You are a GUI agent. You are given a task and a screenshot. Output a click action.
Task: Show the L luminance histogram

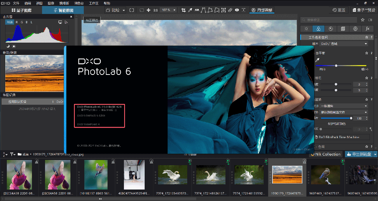coord(31,22)
